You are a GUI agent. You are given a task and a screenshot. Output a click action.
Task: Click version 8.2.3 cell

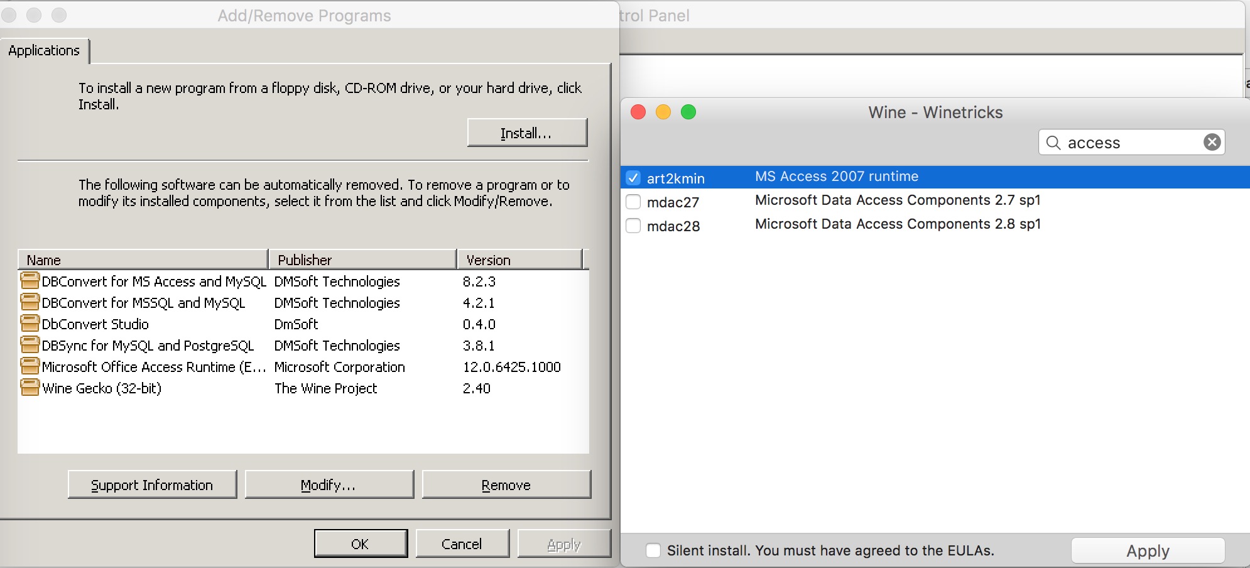[x=479, y=281]
